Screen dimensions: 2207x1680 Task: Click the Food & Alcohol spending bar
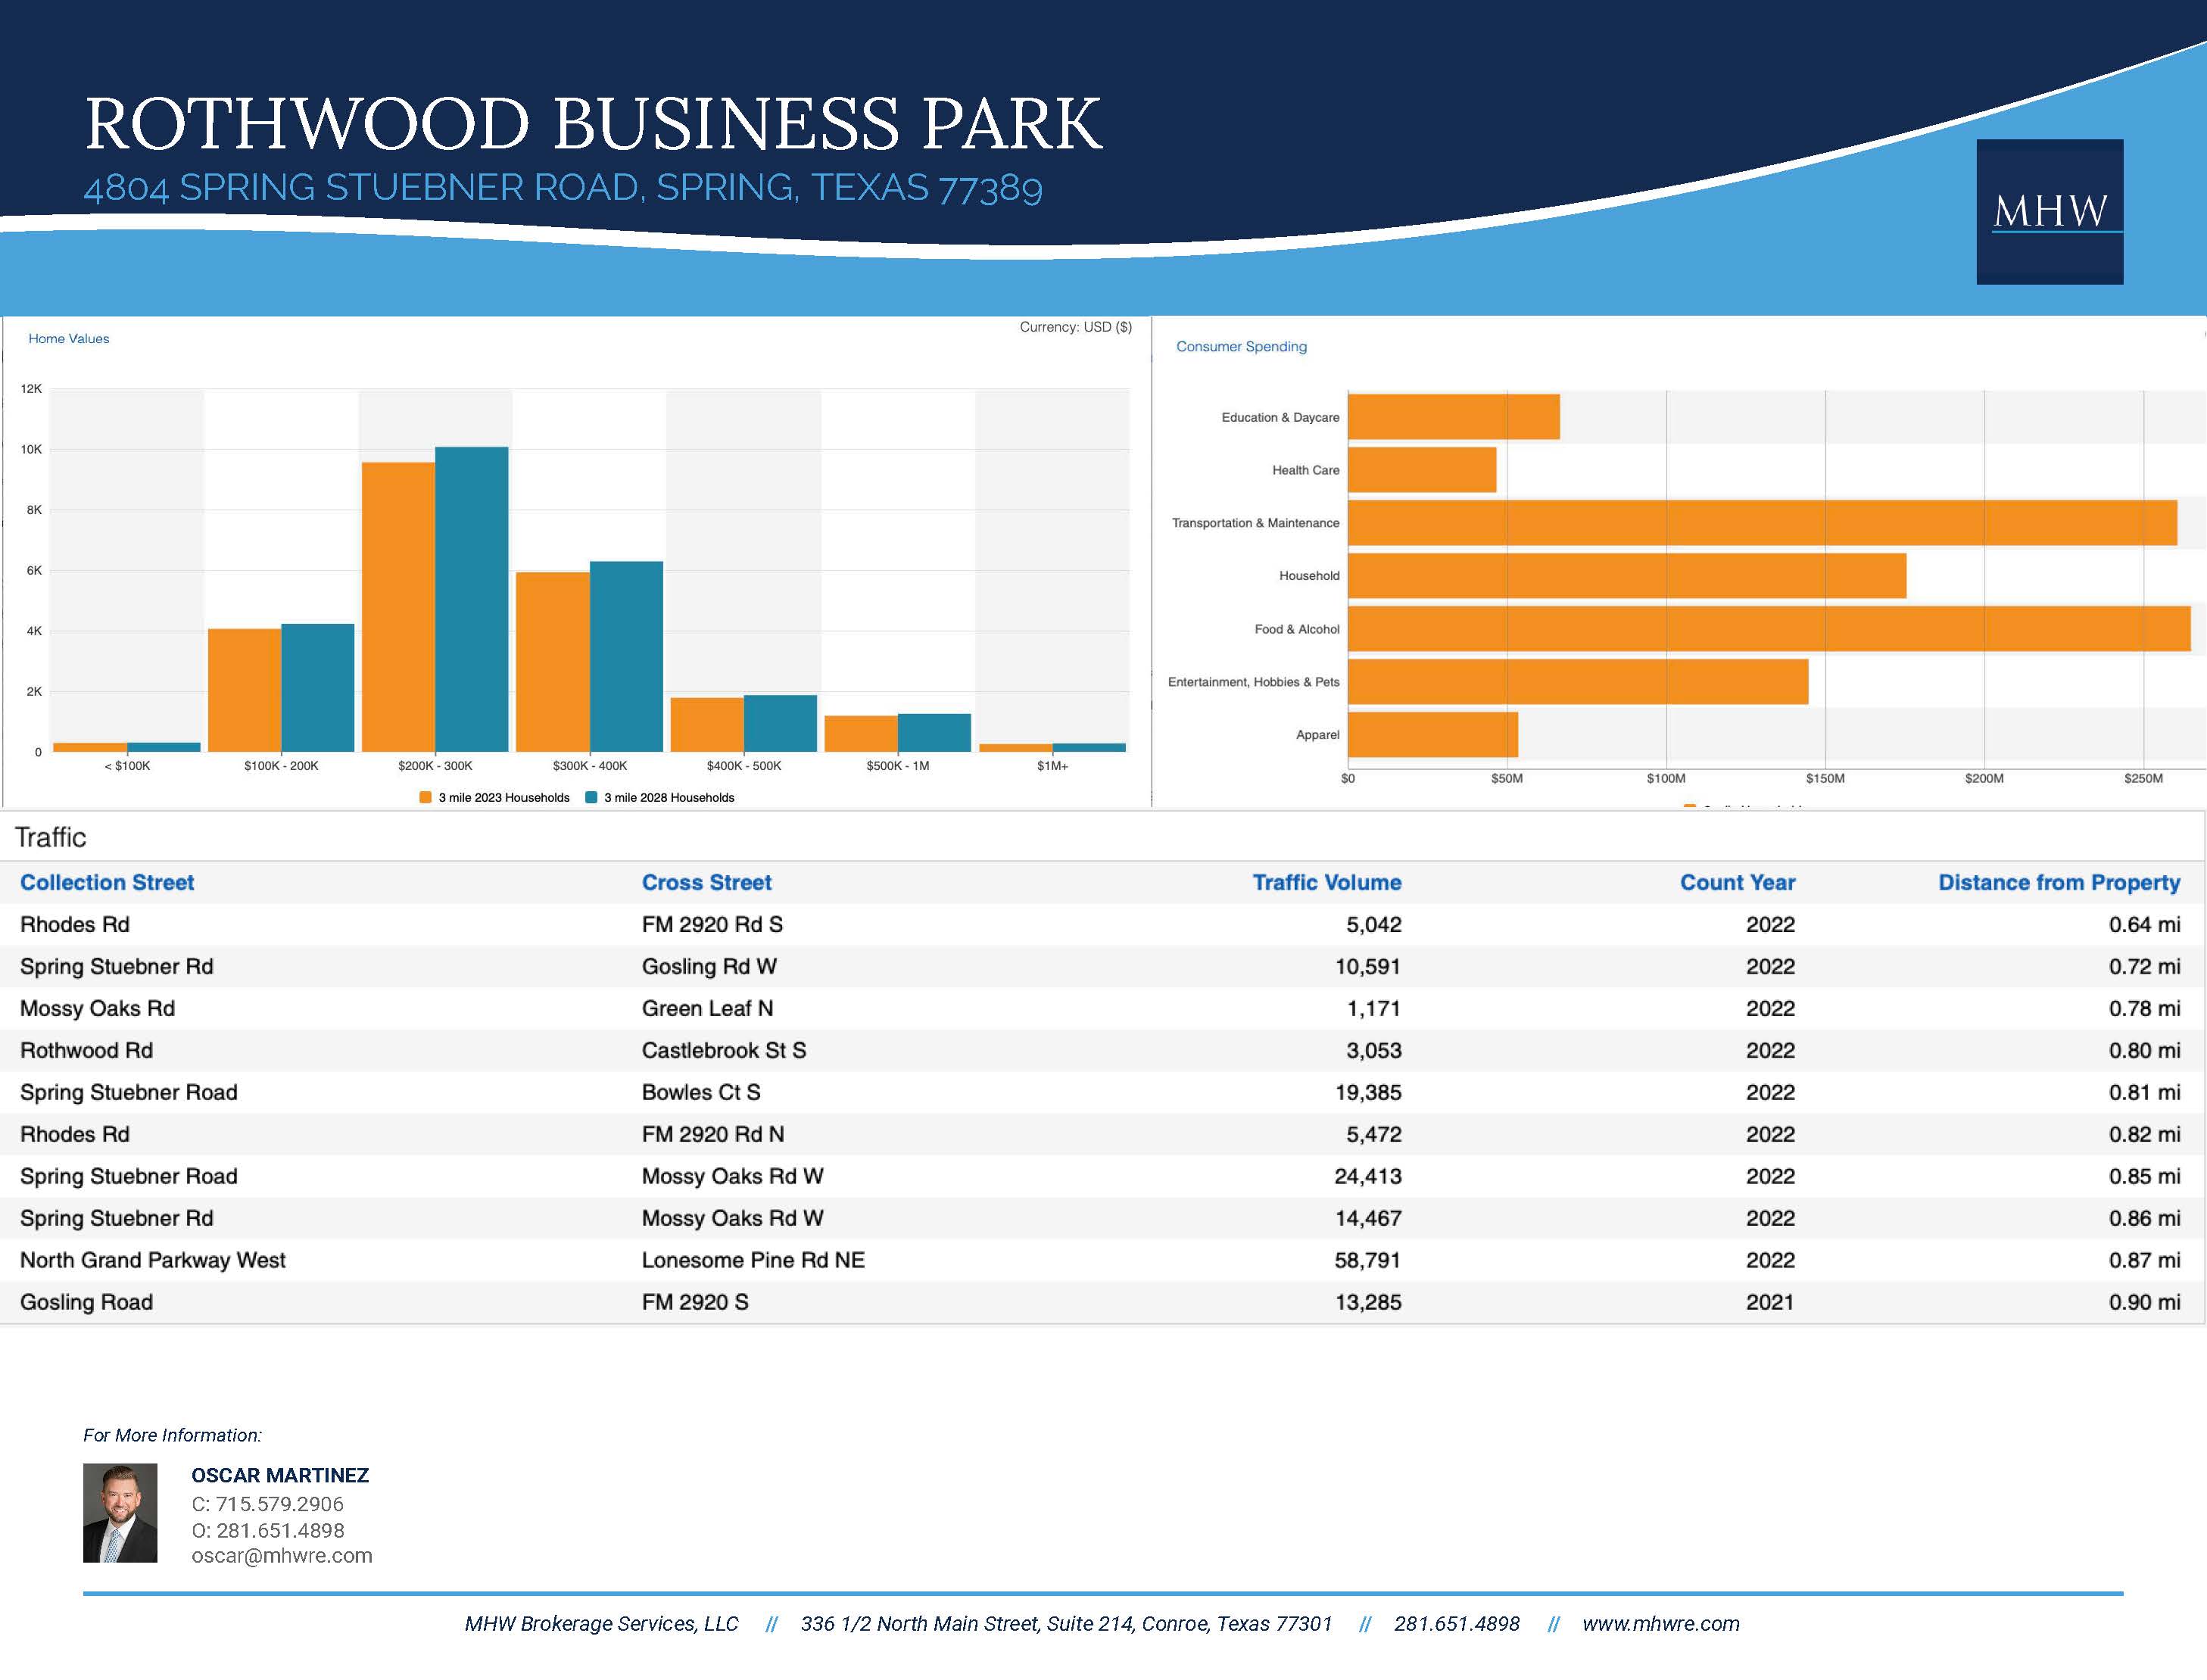coord(1768,629)
